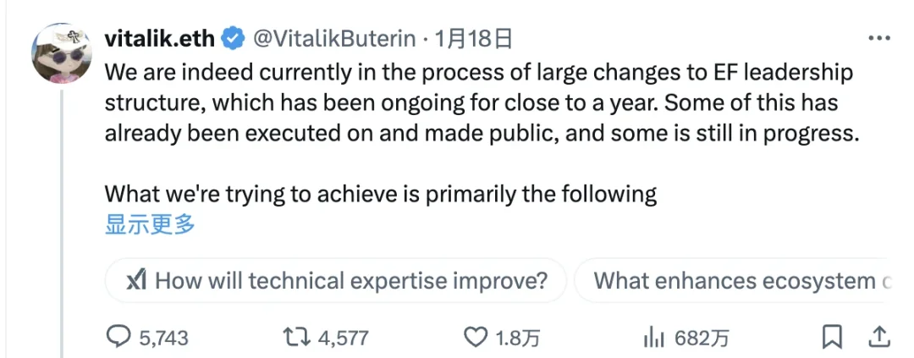Expand the post with 显示更多
This screenshot has height=358, width=914.
[x=150, y=224]
